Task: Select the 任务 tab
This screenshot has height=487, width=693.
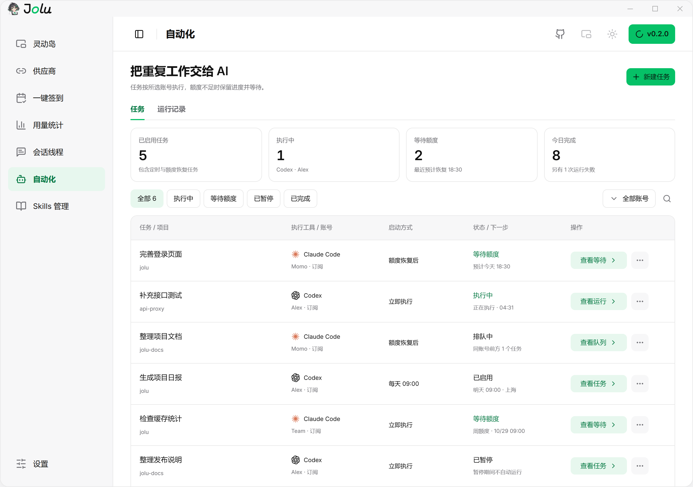Action: point(137,109)
